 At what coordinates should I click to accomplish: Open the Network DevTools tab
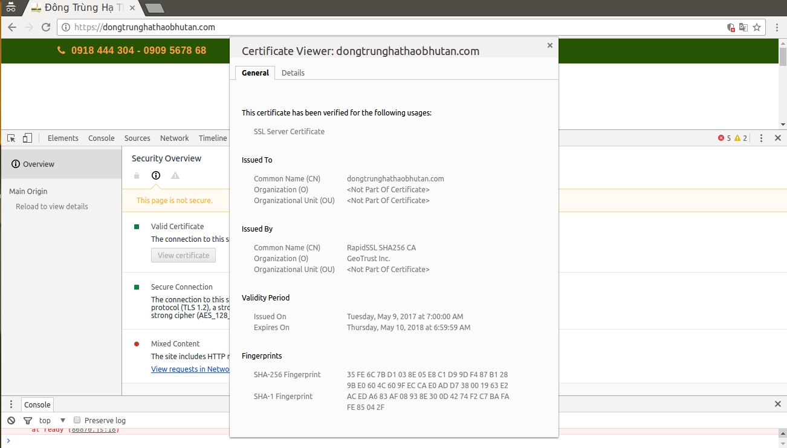coord(175,138)
